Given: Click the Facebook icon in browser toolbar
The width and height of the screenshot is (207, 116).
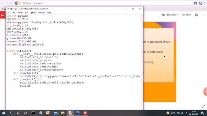Looking at the screenshot, I should pos(195,3).
